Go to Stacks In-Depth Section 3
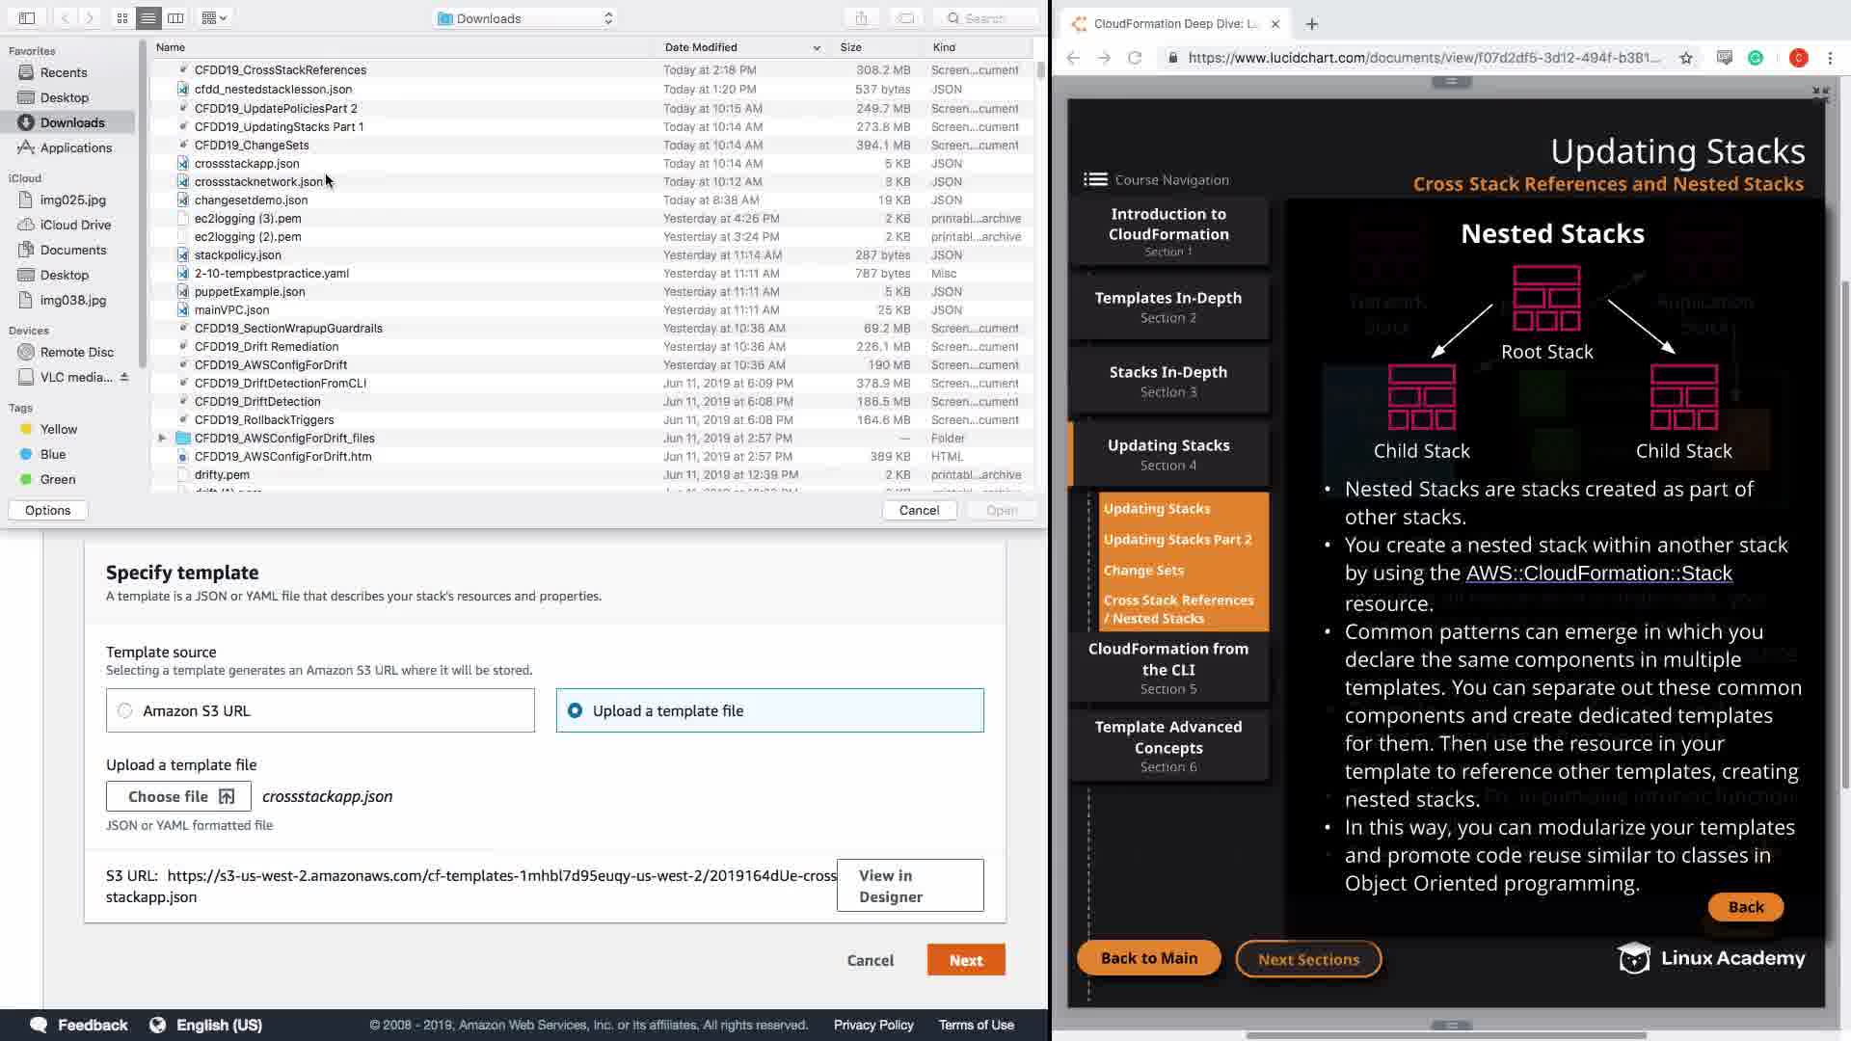This screenshot has width=1851, height=1041. [x=1168, y=381]
